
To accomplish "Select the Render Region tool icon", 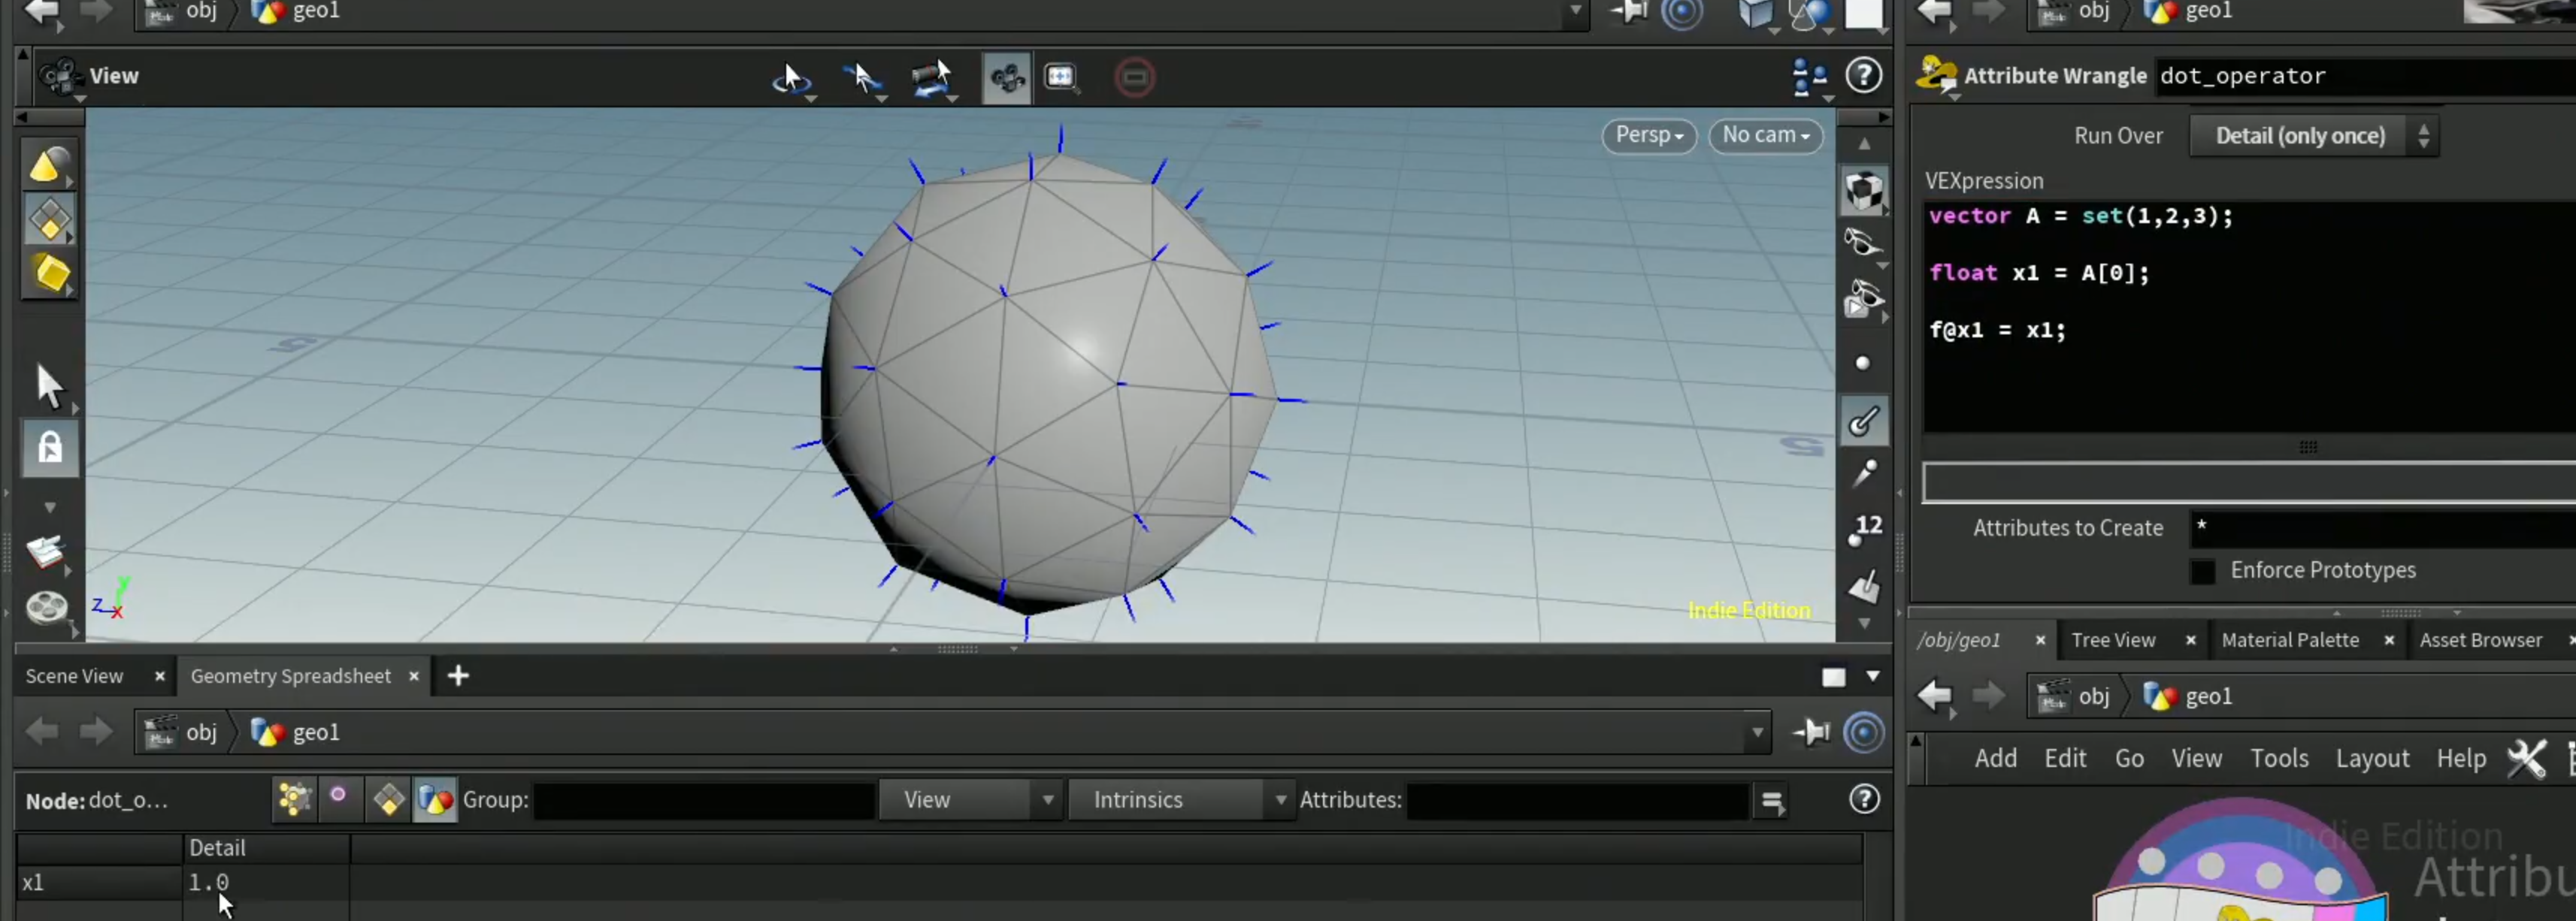I will tap(1060, 77).
